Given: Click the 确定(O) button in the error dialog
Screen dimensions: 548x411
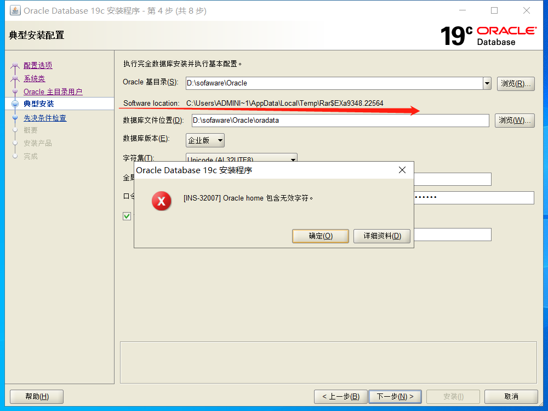Looking at the screenshot, I should (321, 236).
